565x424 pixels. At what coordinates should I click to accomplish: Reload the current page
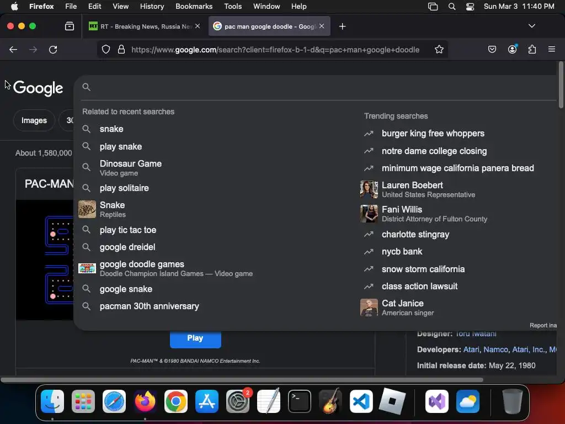[x=53, y=50]
